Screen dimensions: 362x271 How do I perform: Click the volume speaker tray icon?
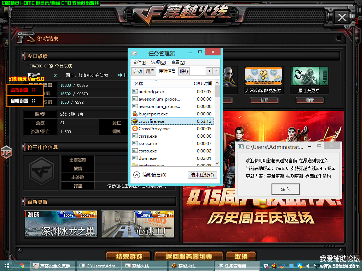(308, 266)
